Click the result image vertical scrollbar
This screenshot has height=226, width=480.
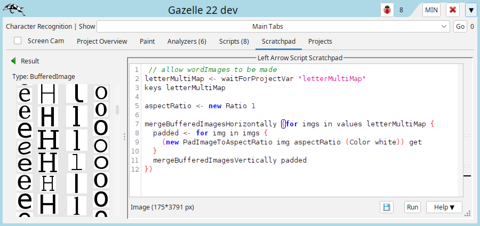pos(117,109)
